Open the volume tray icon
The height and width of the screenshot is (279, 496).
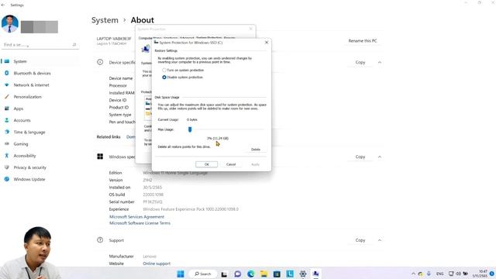[x=458, y=274]
